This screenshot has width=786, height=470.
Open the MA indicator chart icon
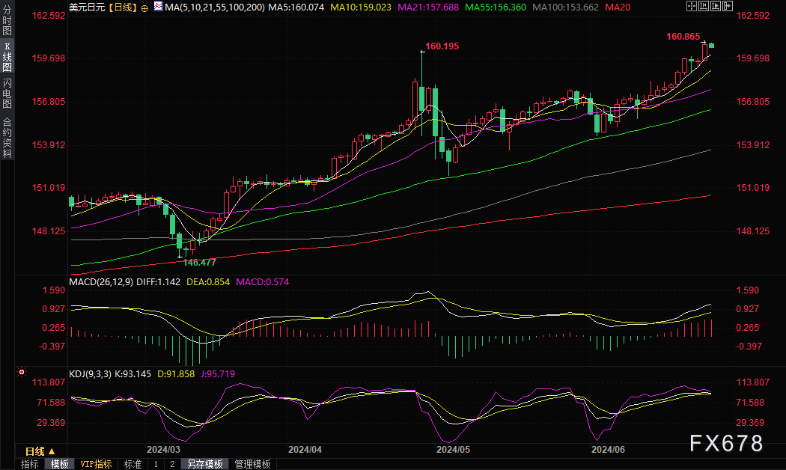point(159,7)
